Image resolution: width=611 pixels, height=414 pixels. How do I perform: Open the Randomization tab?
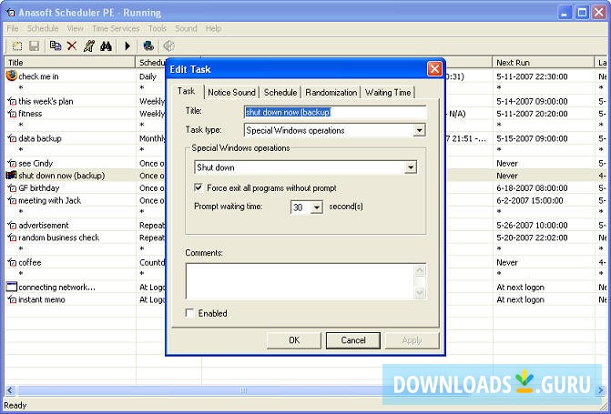[331, 93]
